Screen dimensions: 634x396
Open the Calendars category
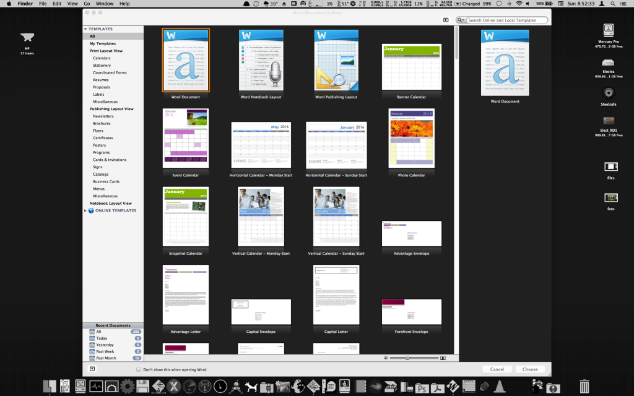click(x=102, y=58)
